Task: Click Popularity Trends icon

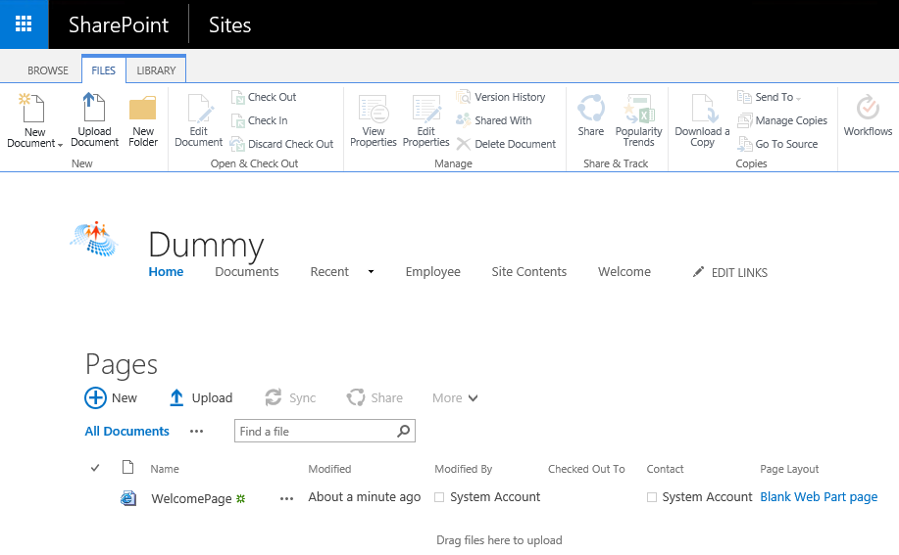Action: pos(638,109)
